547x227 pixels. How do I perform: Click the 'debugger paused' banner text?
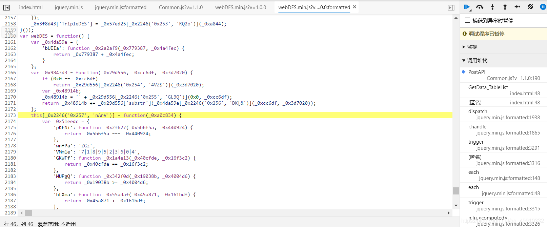coord(486,34)
